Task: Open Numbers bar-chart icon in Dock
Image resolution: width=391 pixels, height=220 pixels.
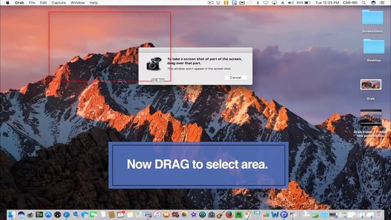Action: click(266, 215)
